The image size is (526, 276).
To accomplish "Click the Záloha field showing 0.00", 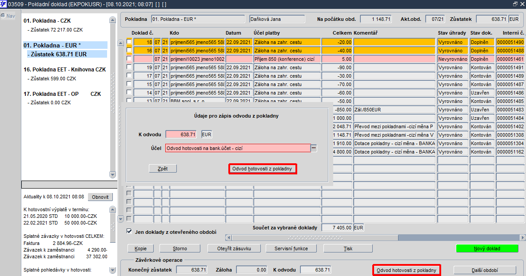I will [251, 270].
